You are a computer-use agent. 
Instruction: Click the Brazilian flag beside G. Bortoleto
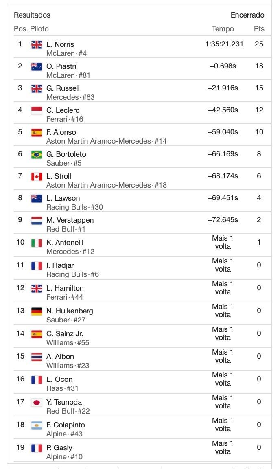(37, 155)
